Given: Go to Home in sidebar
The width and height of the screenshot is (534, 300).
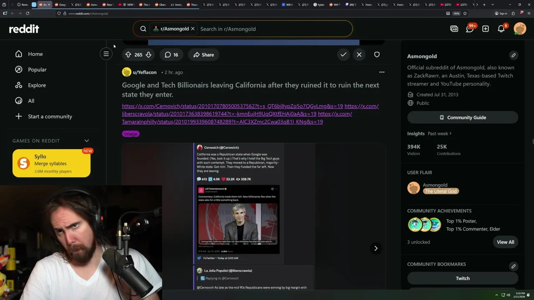Looking at the screenshot, I should tap(35, 54).
